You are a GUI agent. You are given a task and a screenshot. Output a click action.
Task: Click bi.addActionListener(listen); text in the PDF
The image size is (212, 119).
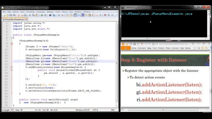[169, 85]
